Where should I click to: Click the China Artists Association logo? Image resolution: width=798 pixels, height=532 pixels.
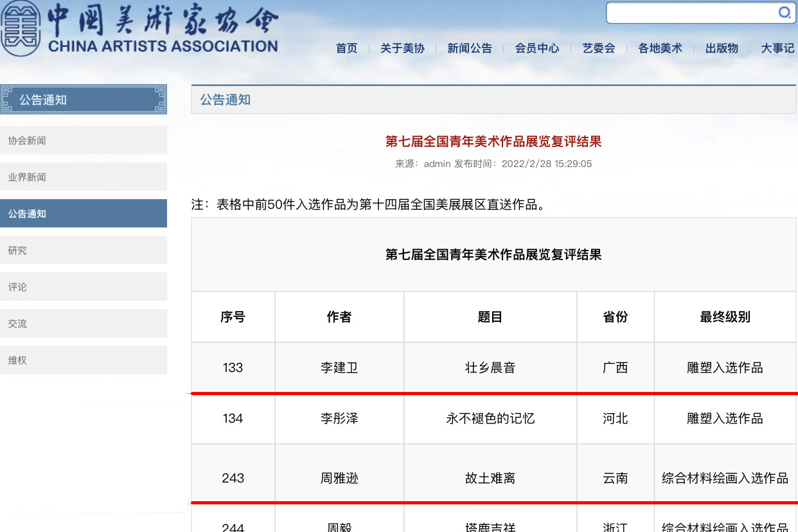tap(139, 29)
